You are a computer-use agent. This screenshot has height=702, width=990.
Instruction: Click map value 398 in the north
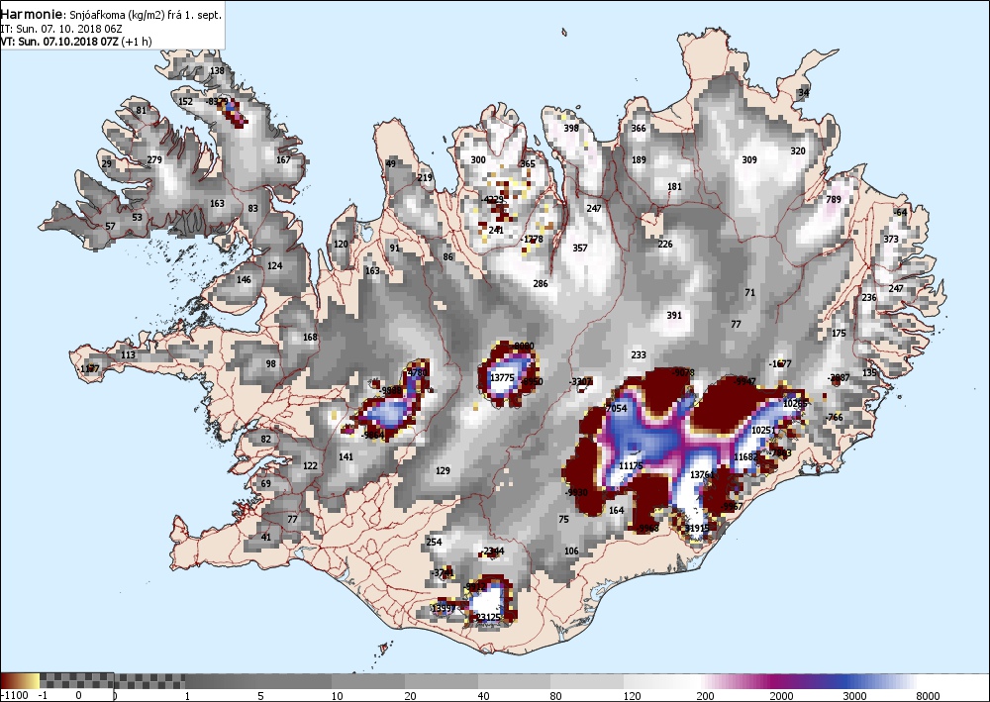click(x=571, y=128)
